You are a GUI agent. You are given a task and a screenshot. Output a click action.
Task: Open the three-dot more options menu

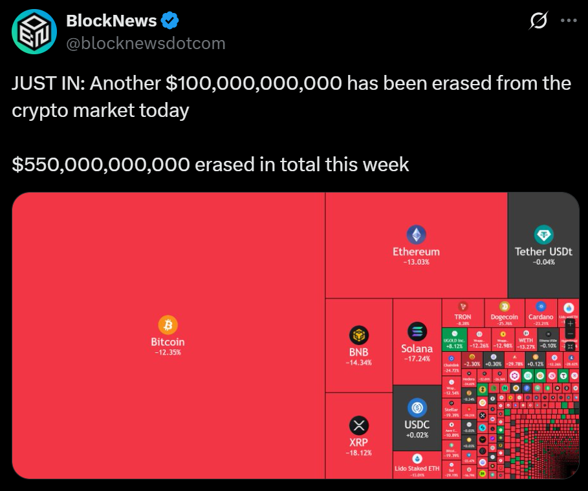(x=568, y=21)
